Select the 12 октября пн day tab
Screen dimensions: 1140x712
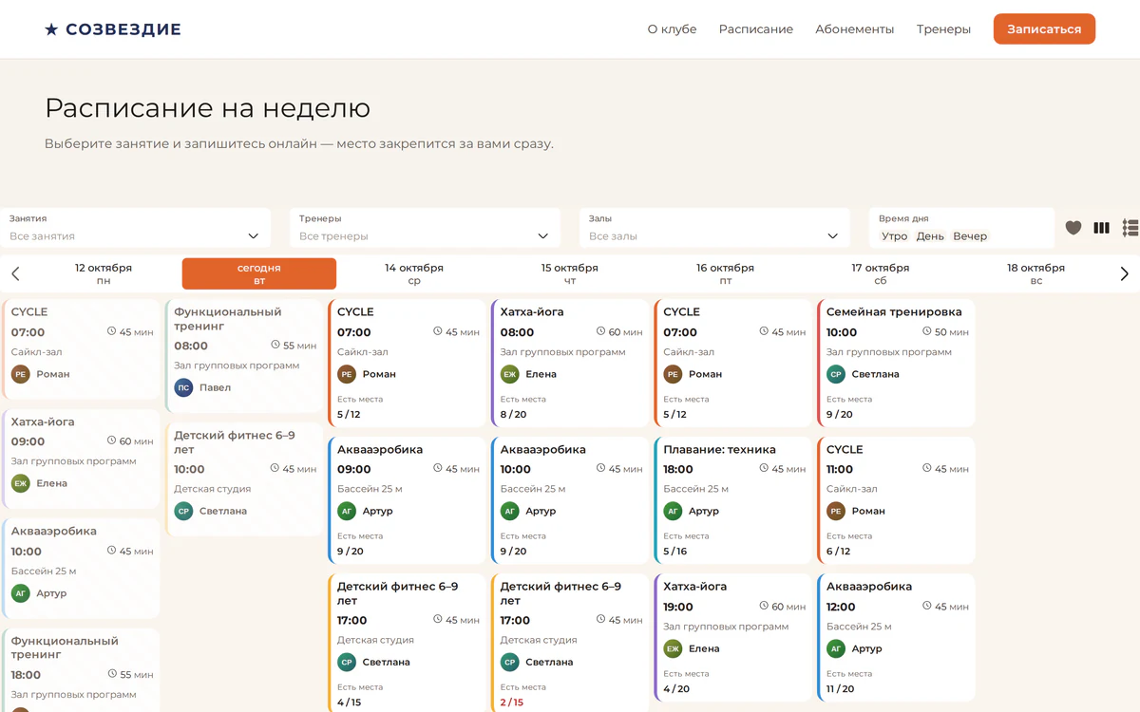(x=104, y=273)
